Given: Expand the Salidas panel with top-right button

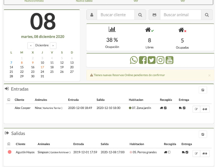Looking at the screenshot, I should coord(203,134).
